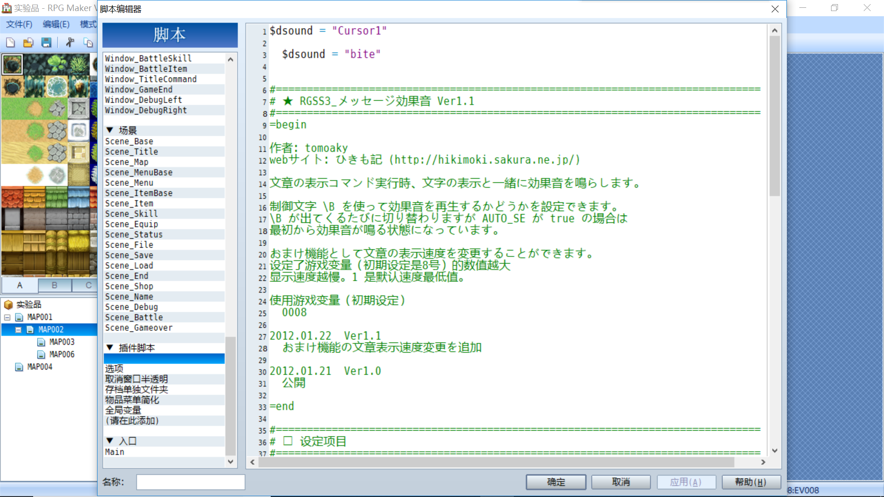884x497 pixels.
Task: Select the 物品菜单简化 script
Action: [164, 400]
